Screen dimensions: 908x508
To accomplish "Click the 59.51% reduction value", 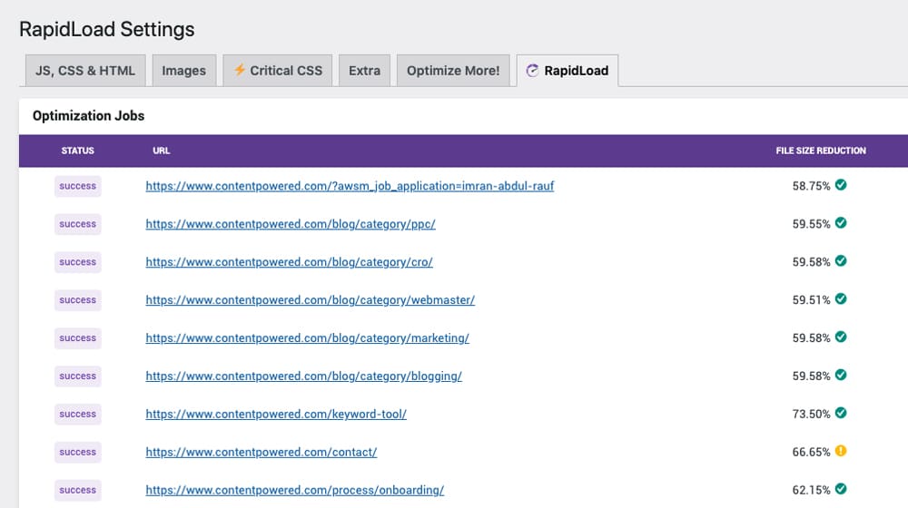I will [811, 300].
